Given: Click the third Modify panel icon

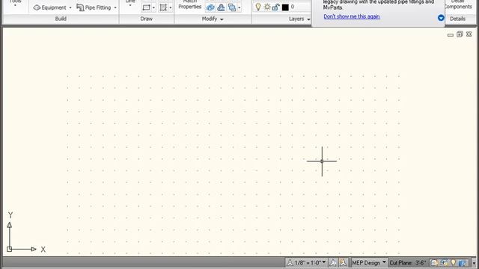Looking at the screenshot, I should tap(232, 7).
